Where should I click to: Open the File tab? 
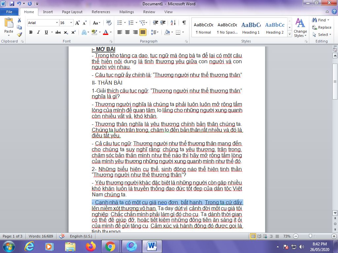click(9, 12)
